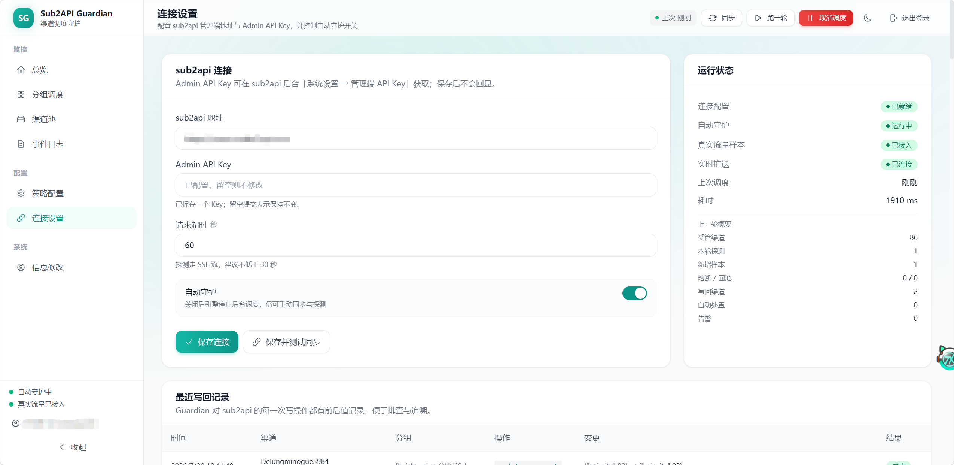Click the 已接入 status badge
Image resolution: width=954 pixels, height=465 pixels.
[x=899, y=145]
